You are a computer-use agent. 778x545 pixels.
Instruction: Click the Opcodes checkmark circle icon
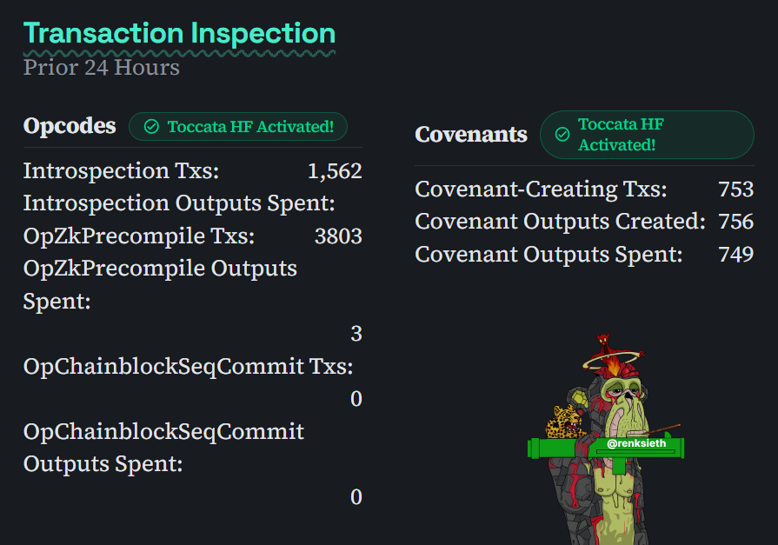pos(151,127)
